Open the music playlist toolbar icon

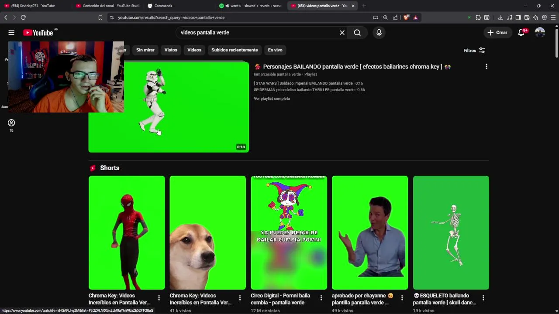(x=509, y=17)
